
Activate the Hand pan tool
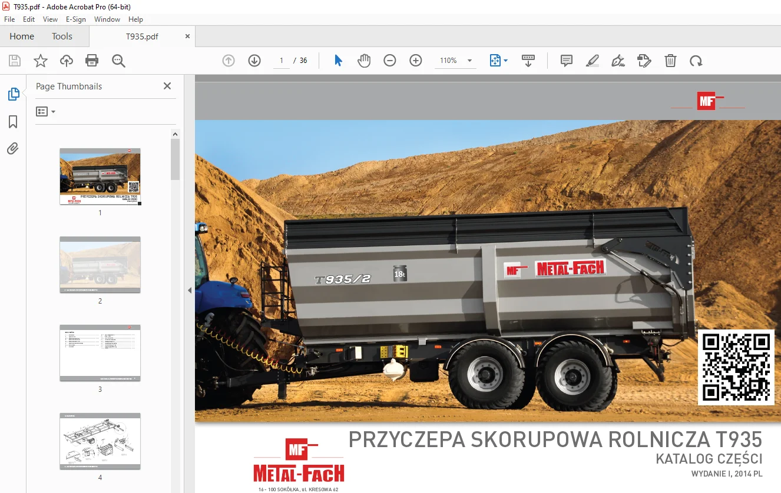(364, 61)
